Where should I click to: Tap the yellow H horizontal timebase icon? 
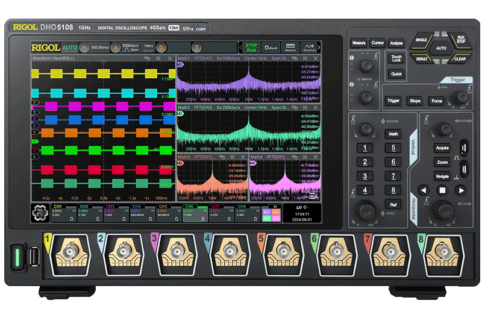84,47
